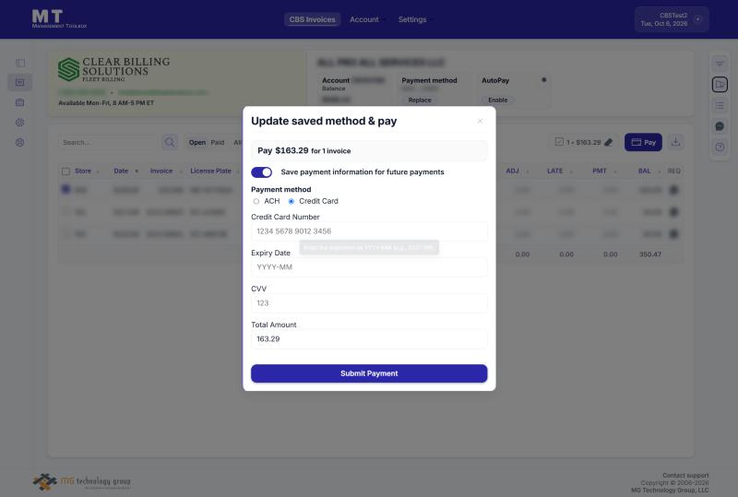Click the list icon in right sidebar

tap(720, 105)
